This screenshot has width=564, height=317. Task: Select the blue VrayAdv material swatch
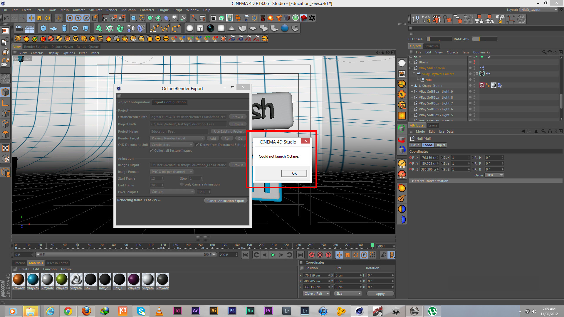(33, 279)
